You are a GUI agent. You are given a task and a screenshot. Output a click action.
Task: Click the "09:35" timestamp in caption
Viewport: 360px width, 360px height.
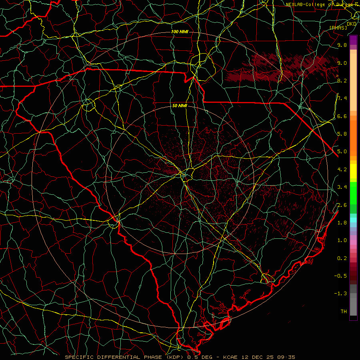click(287, 357)
